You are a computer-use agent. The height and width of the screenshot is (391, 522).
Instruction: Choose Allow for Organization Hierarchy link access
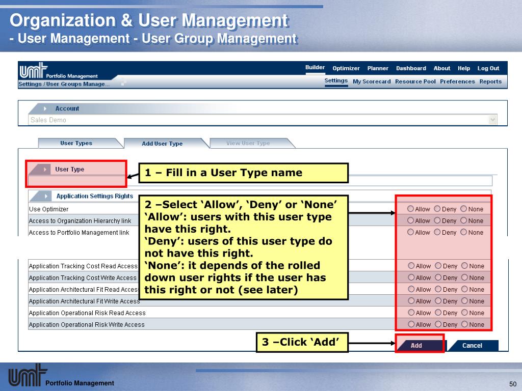[x=410, y=220]
